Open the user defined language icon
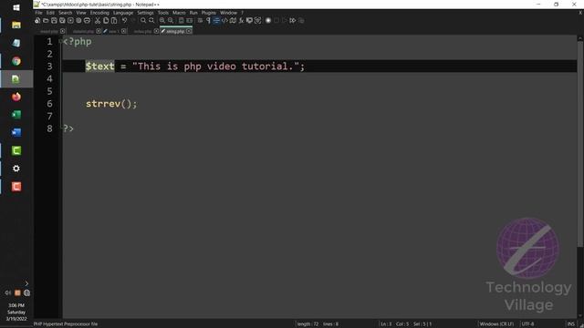 click(x=224, y=20)
